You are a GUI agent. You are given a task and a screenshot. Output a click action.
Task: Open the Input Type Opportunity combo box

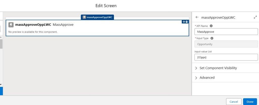pos(226,44)
